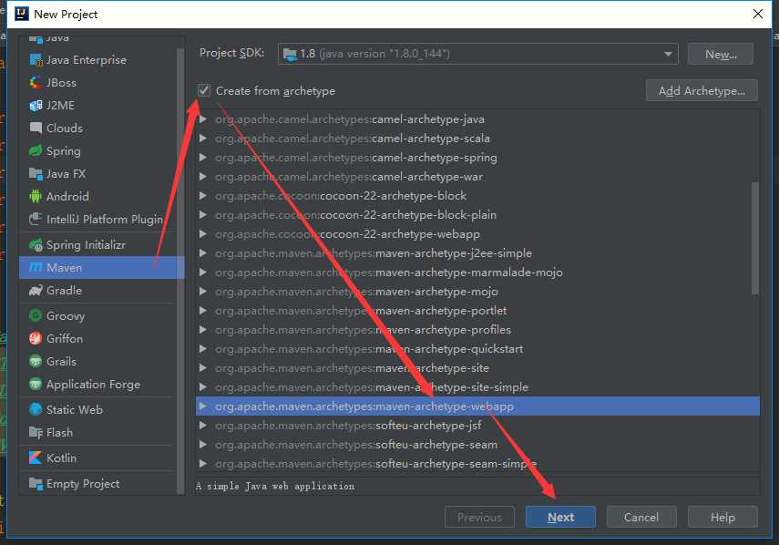Expand camel-archetype-scala node

point(202,139)
